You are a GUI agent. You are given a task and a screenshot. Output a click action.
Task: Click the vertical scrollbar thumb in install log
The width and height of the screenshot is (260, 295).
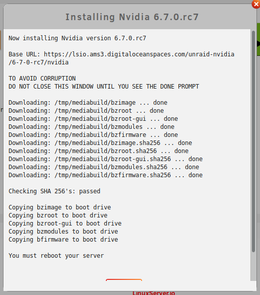pos(253,141)
